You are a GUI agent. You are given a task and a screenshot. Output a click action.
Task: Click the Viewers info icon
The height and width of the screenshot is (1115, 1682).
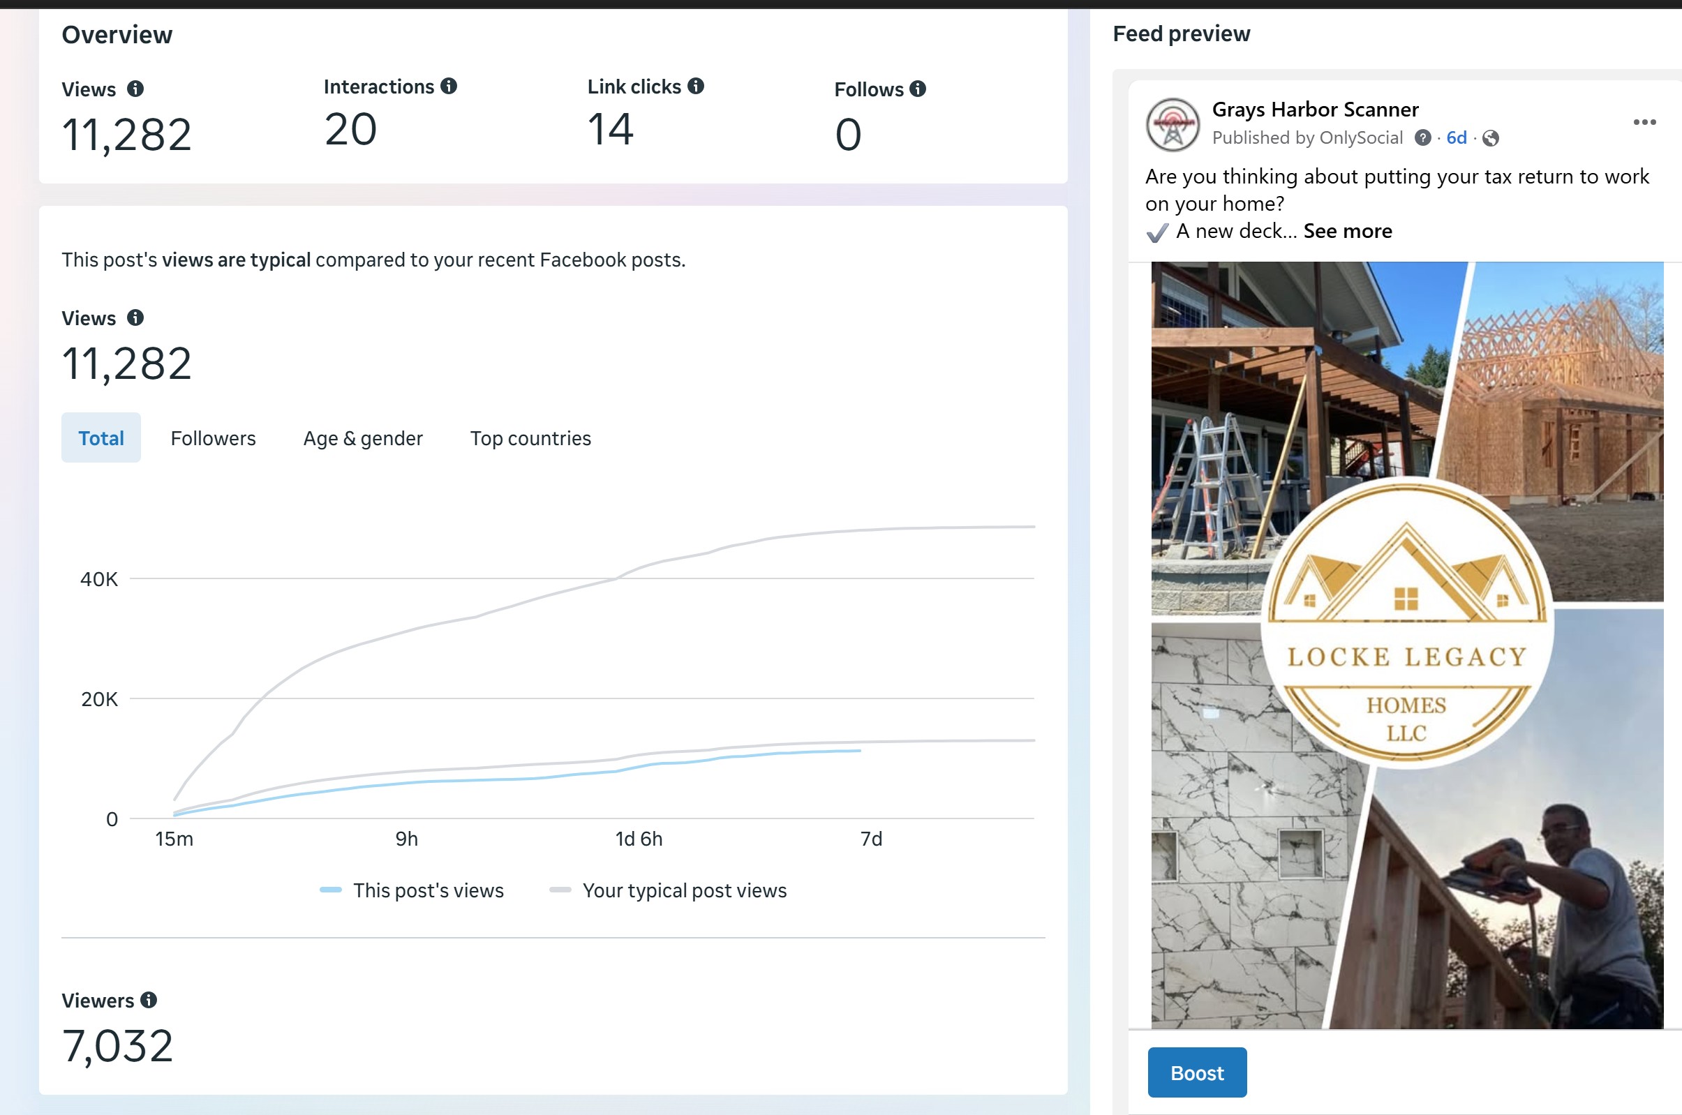tap(149, 1000)
